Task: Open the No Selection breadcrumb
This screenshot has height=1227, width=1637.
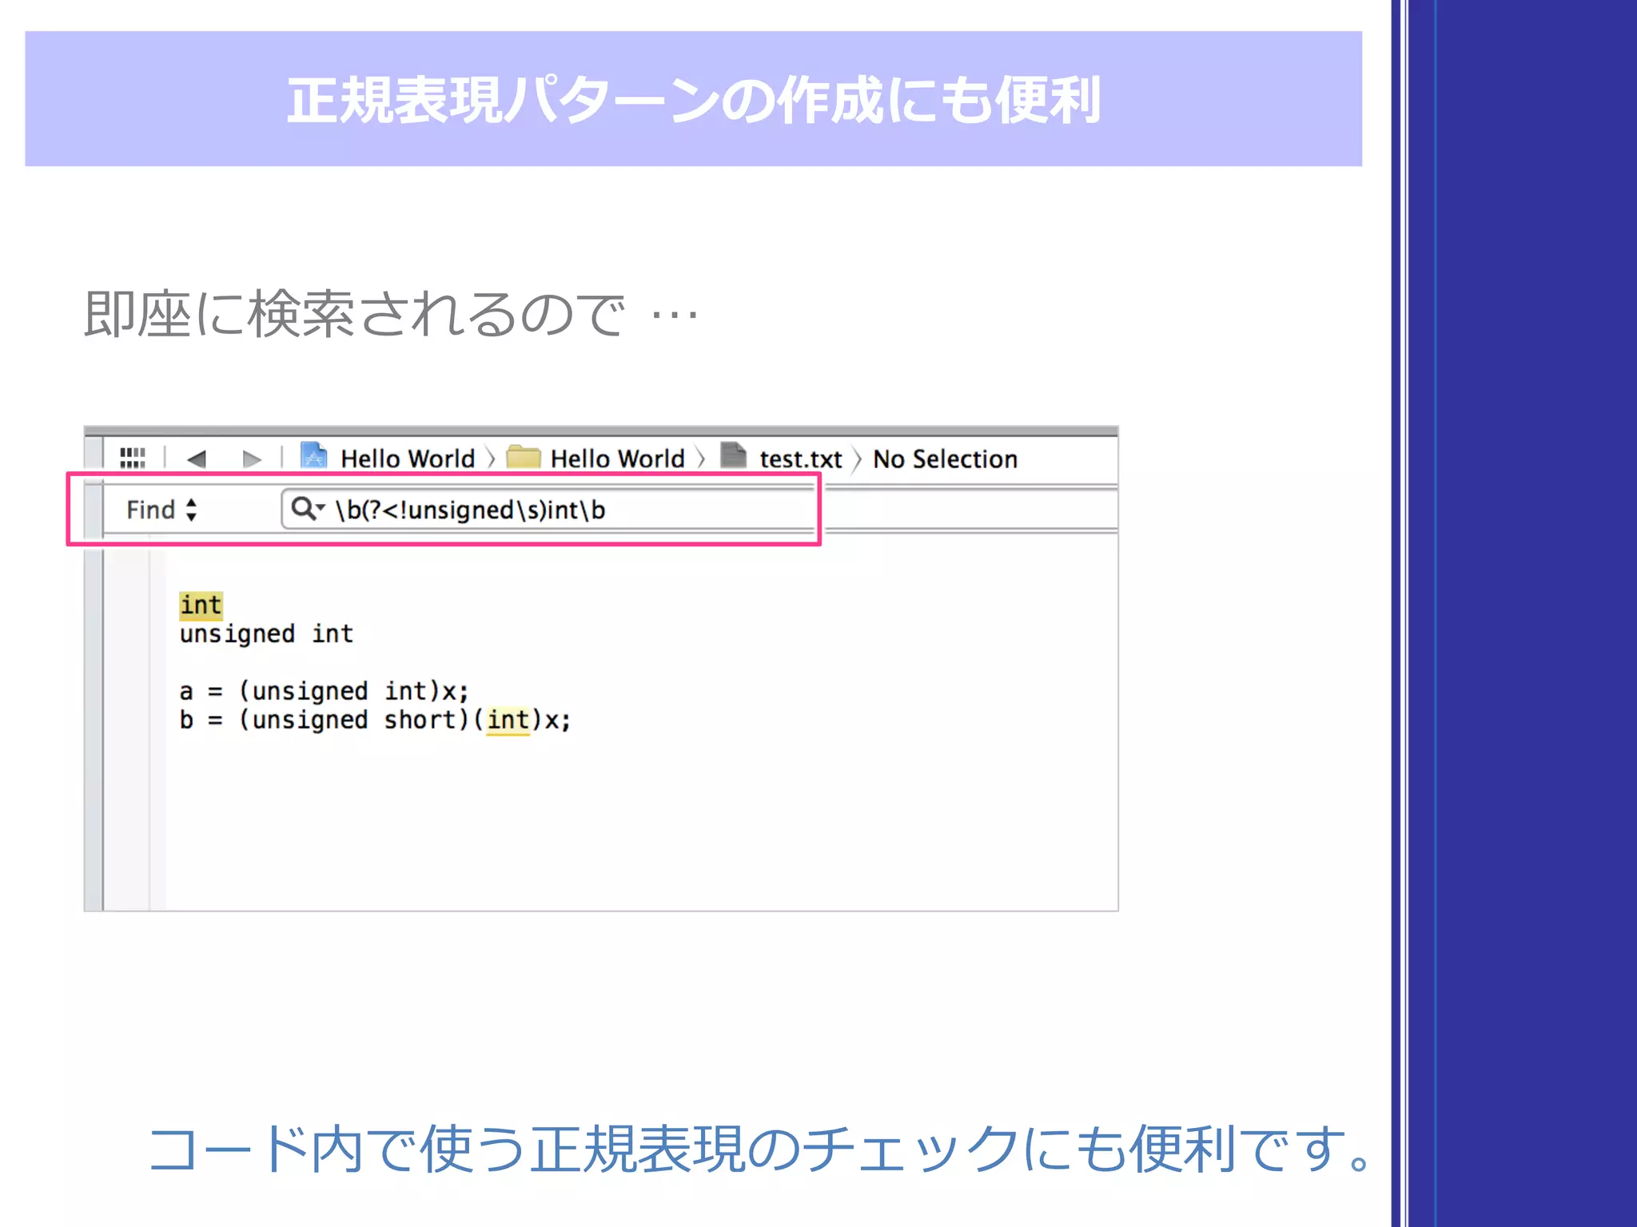Action: pyautogui.click(x=945, y=459)
